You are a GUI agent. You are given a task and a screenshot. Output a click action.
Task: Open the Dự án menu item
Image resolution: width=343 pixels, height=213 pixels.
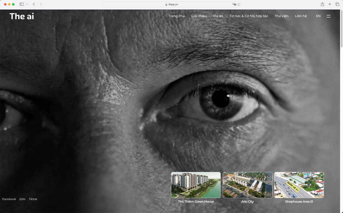(218, 16)
